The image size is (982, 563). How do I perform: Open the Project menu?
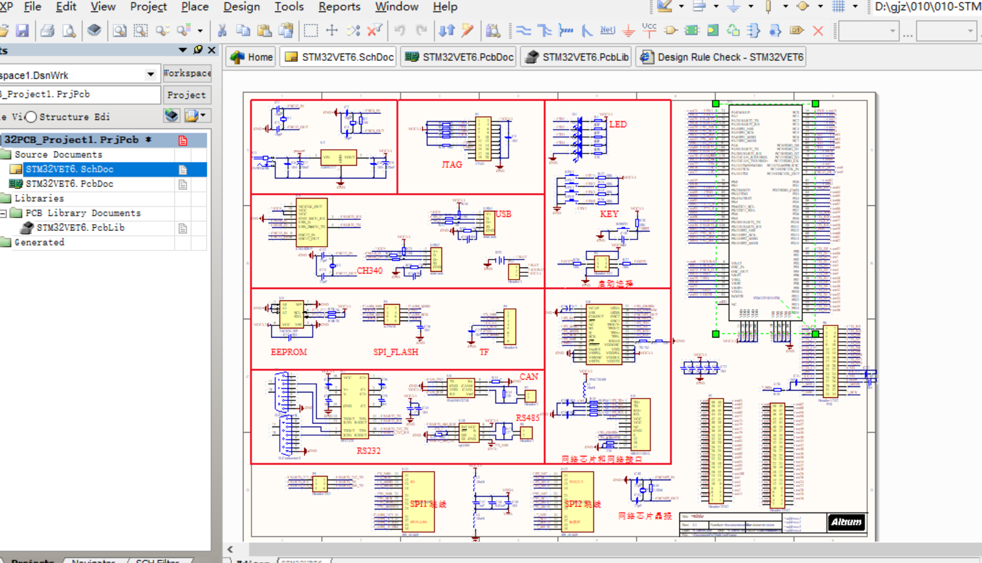tap(148, 7)
